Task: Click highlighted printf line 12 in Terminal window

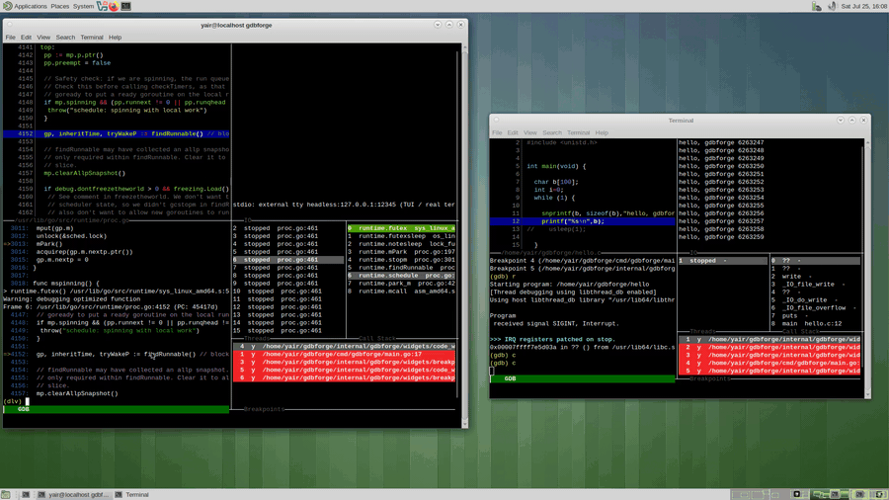Action: coord(583,221)
